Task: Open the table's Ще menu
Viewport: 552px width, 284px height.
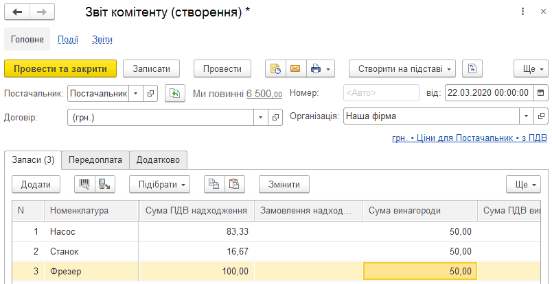Action: pos(523,184)
